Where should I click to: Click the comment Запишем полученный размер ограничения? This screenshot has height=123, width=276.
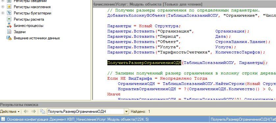point(191,73)
